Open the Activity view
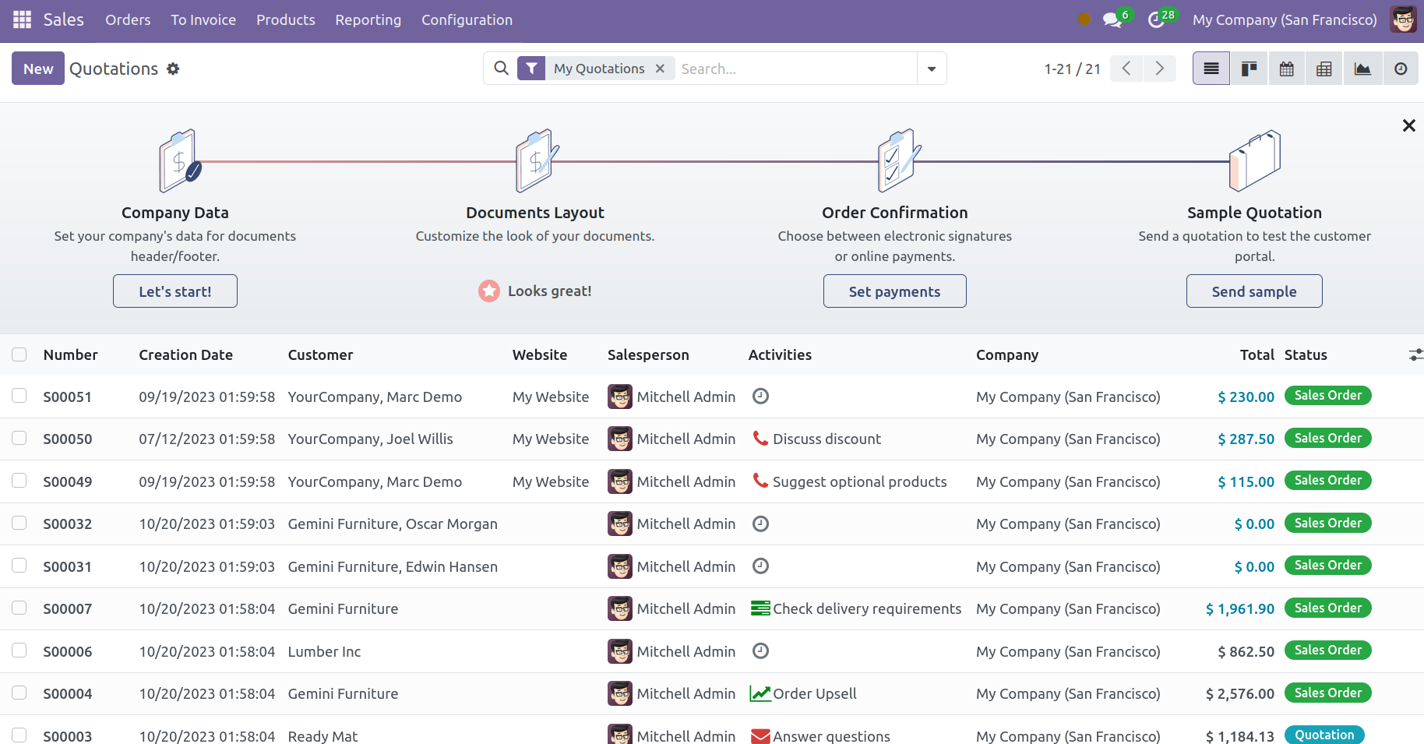Image resolution: width=1424 pixels, height=744 pixels. pyautogui.click(x=1400, y=69)
